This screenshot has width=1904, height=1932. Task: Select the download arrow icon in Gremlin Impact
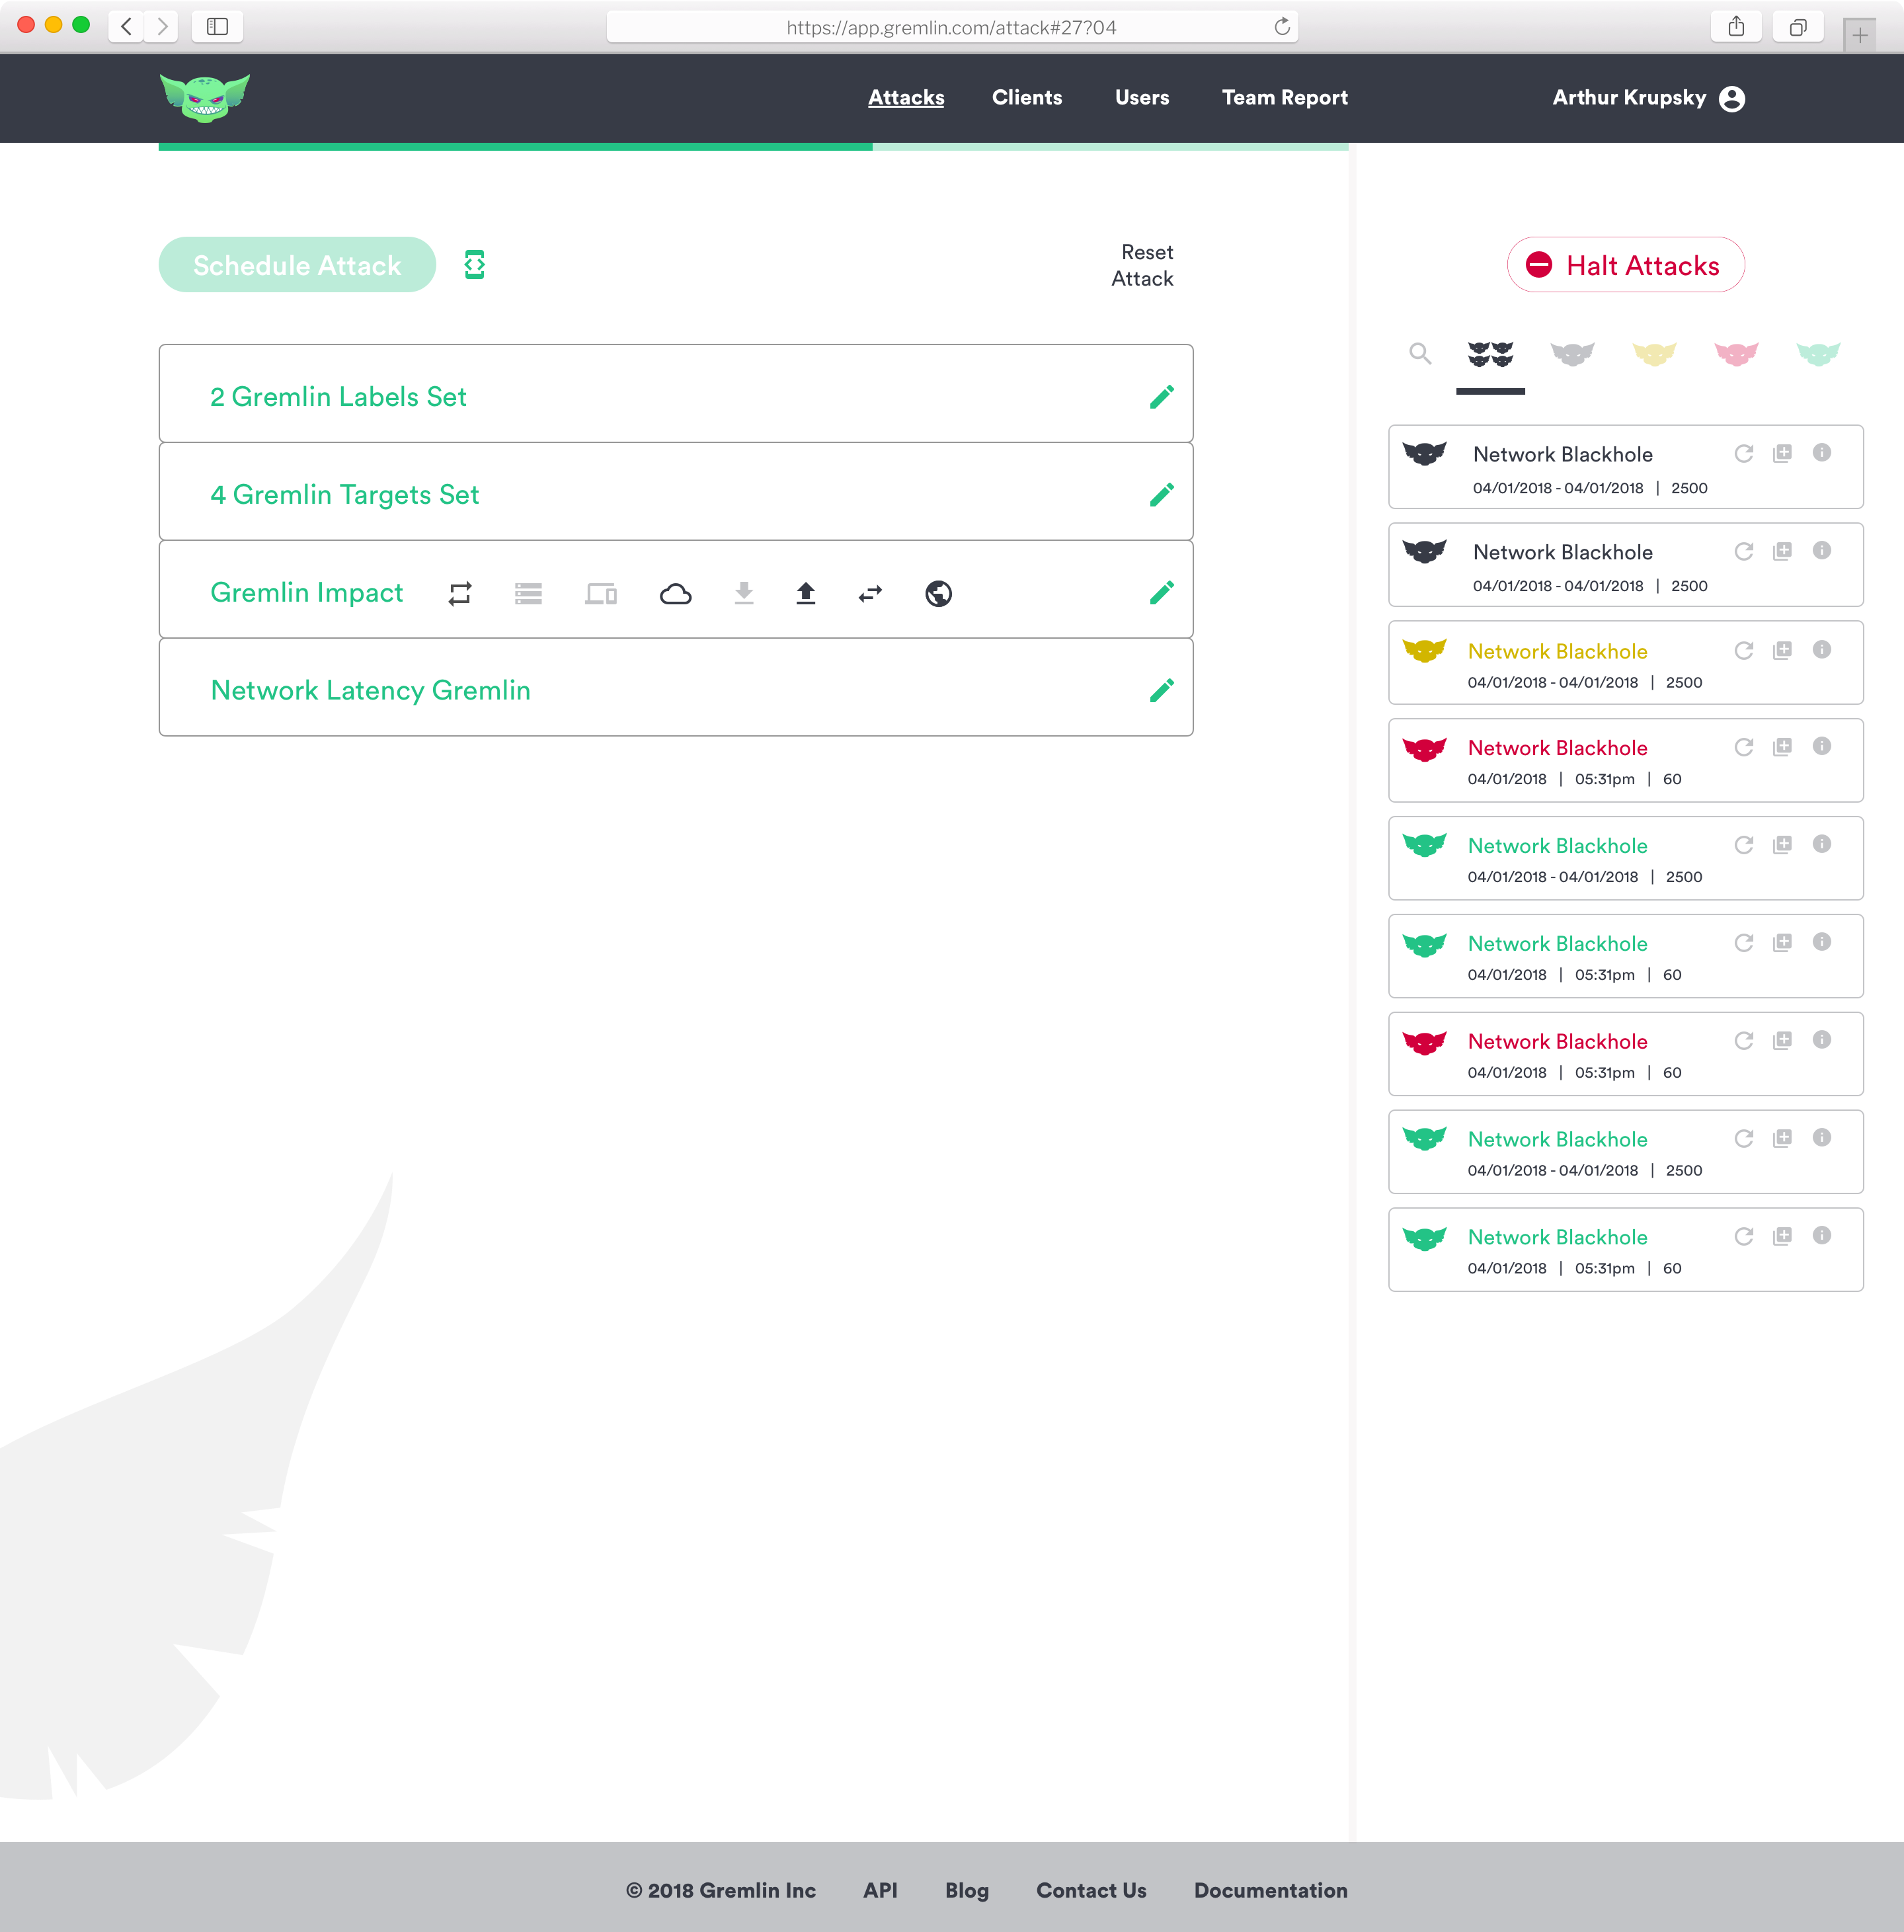coord(744,594)
